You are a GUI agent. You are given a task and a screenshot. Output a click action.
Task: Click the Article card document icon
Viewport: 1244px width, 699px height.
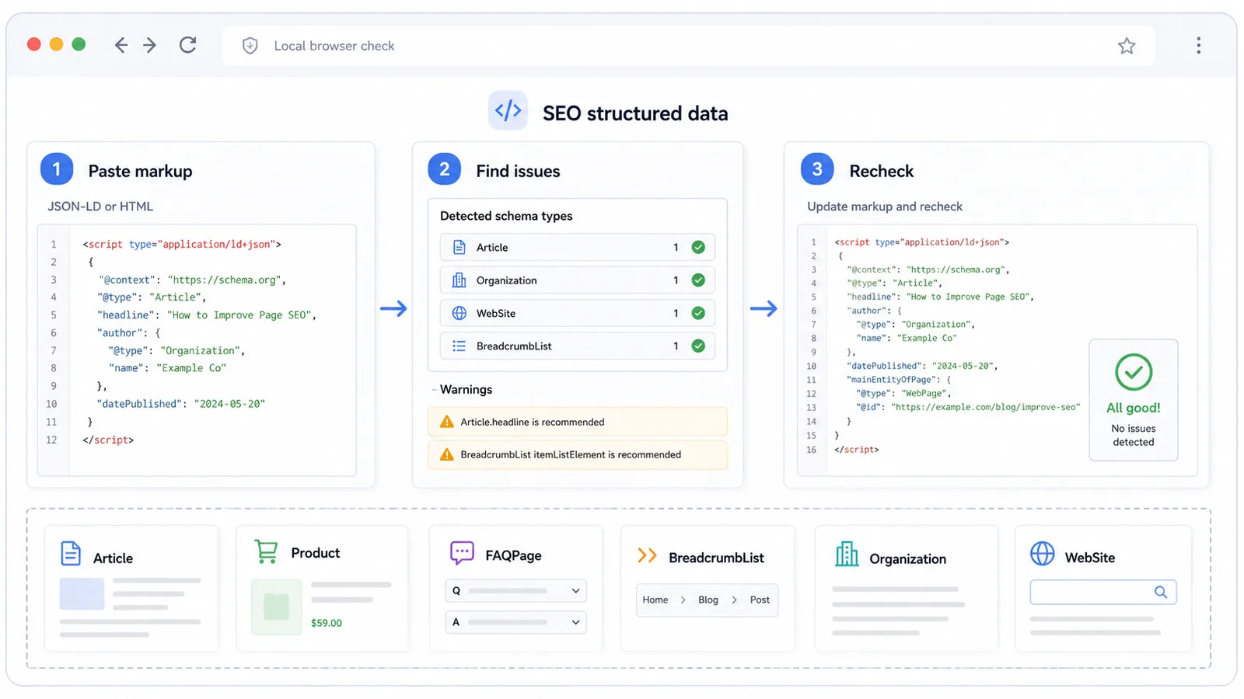point(71,553)
